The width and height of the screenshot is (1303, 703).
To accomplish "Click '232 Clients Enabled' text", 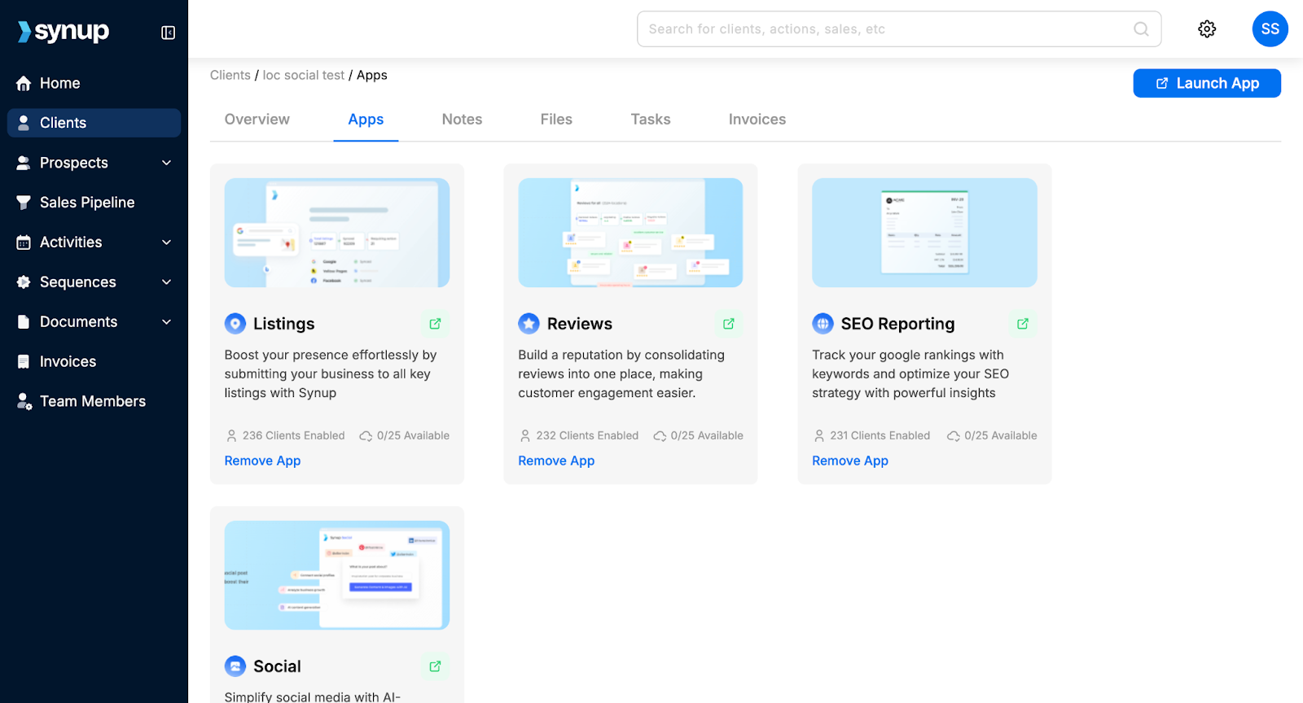I will coord(587,436).
